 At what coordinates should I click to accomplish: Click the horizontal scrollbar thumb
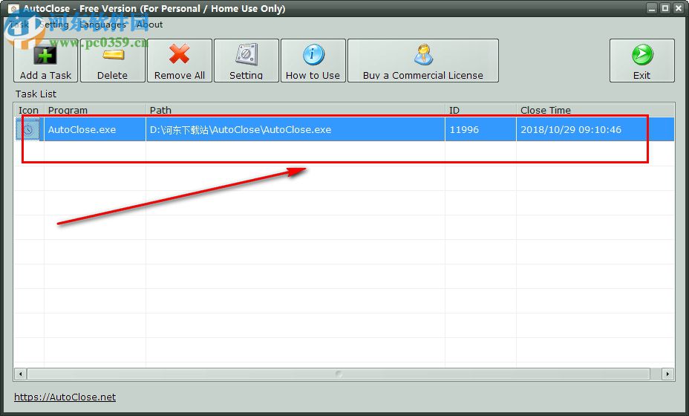coord(339,374)
